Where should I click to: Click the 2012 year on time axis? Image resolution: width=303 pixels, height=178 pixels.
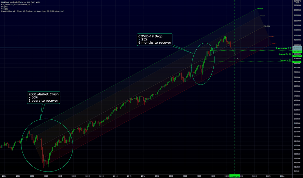(x=87, y=176)
